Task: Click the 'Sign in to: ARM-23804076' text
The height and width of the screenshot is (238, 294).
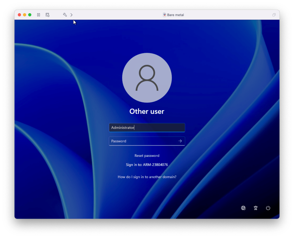Action: 147,165
